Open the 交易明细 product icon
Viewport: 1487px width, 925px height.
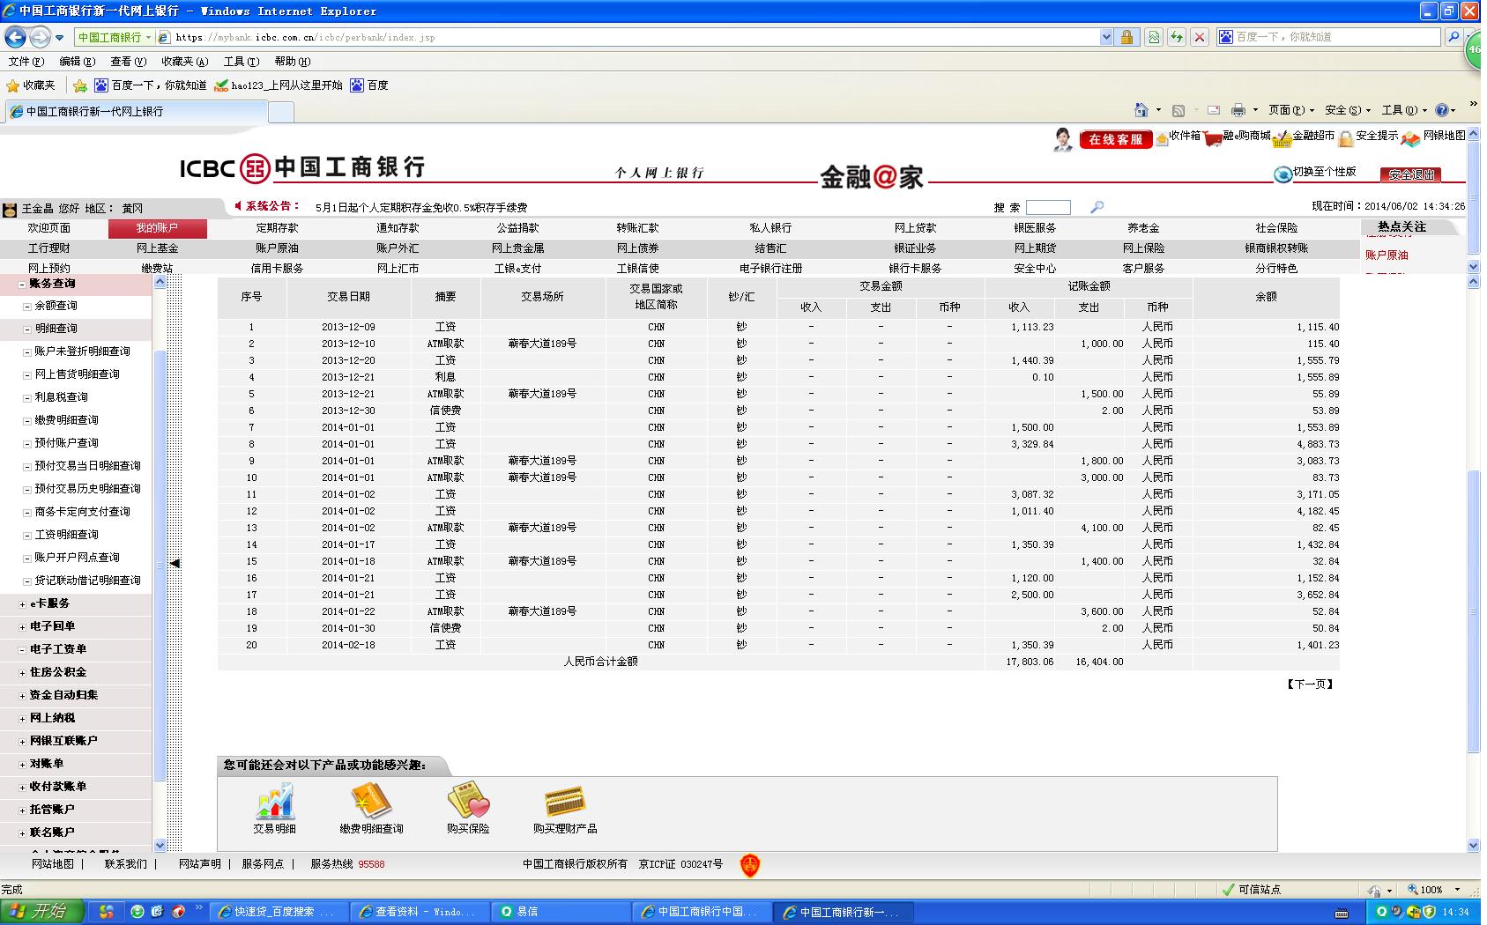coord(274,802)
